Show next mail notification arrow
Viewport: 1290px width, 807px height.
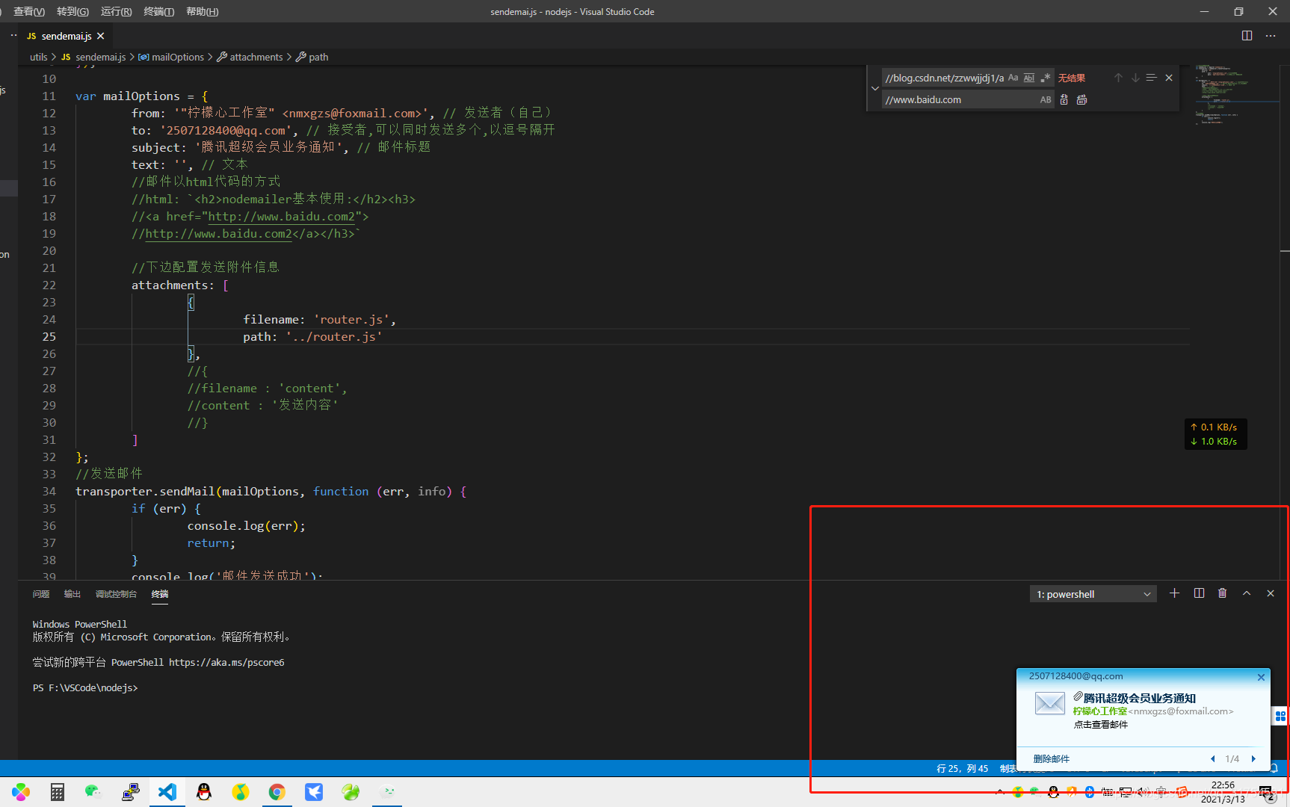pos(1253,759)
